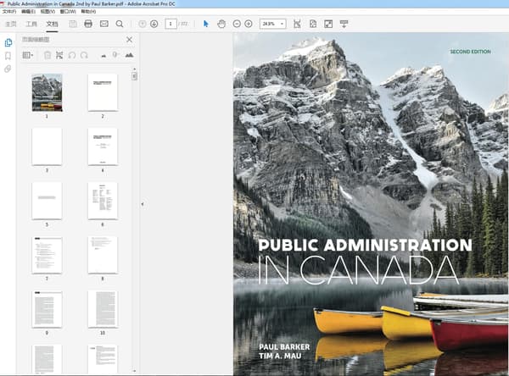
Task: Close the page thumbnails panel
Action: [x=129, y=40]
